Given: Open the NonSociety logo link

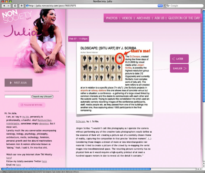Looking at the screenshot, I should pyautogui.click(x=16, y=16).
